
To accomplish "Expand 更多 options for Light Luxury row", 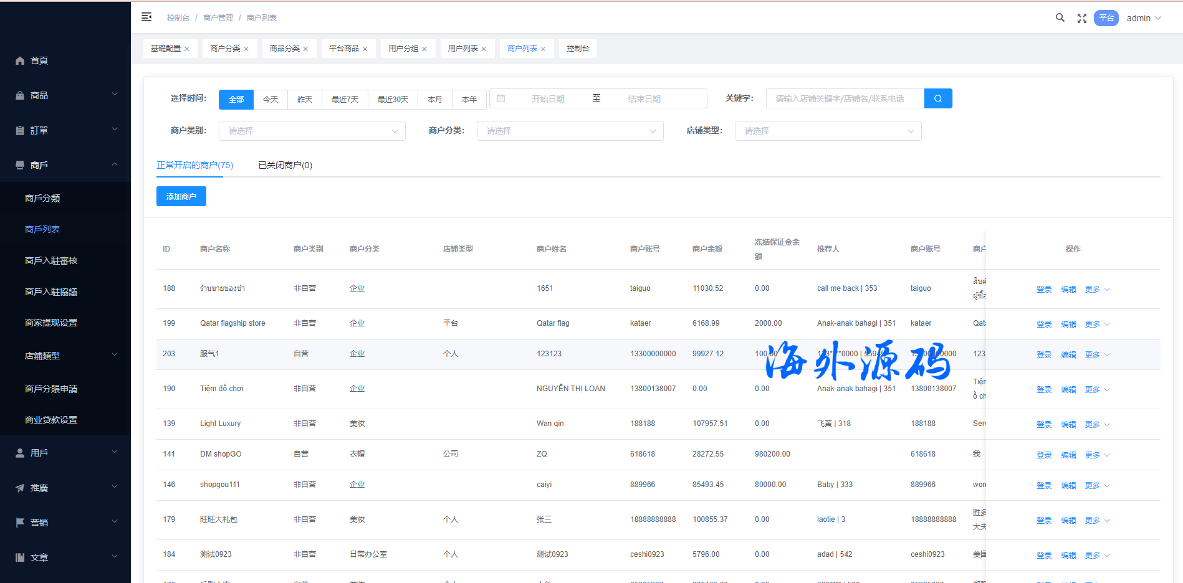I will coord(1096,425).
